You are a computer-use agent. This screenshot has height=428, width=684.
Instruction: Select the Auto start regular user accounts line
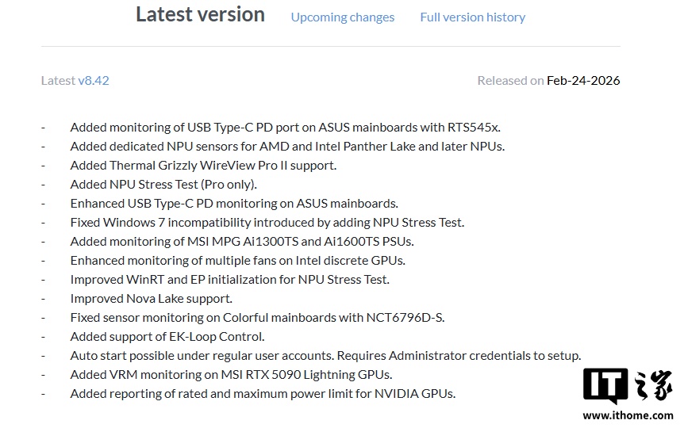coord(325,356)
